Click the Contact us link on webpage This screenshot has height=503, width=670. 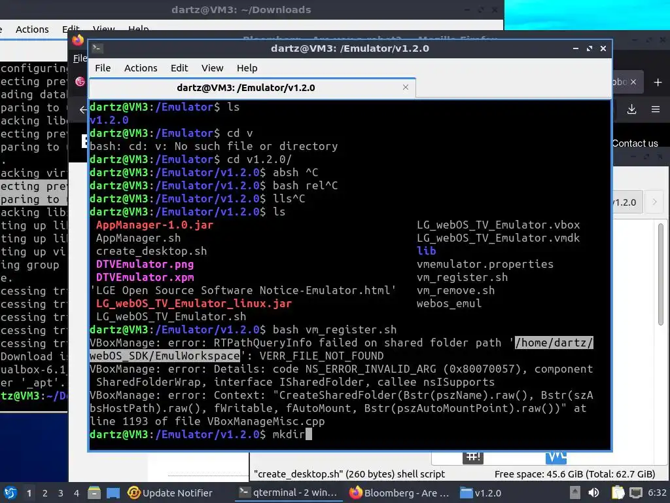click(x=635, y=143)
